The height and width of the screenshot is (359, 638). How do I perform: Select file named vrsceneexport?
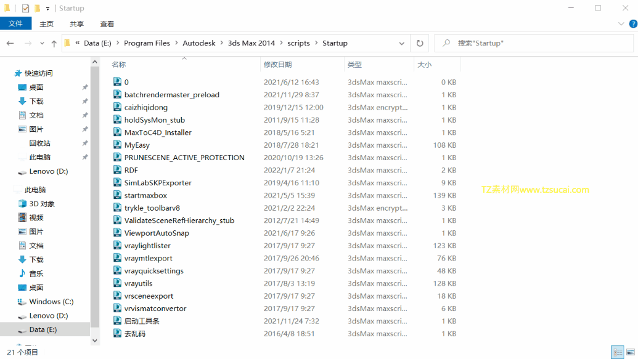coord(149,296)
